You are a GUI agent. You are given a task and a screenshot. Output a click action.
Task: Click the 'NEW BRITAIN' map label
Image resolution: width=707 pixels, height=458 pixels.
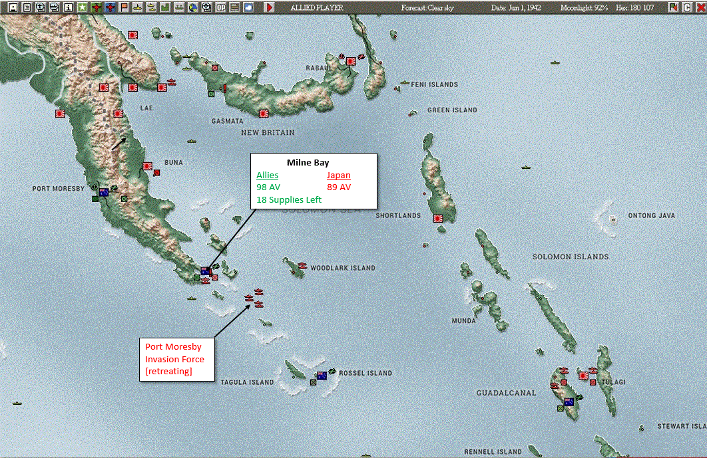coord(268,132)
